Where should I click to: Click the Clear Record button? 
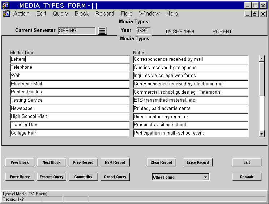(161, 162)
